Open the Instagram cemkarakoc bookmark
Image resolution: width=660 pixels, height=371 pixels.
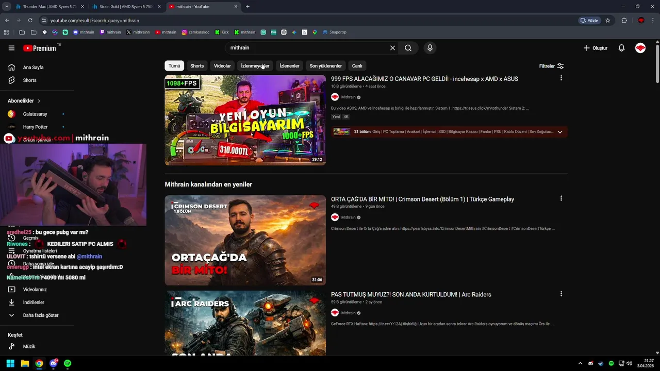click(x=196, y=32)
